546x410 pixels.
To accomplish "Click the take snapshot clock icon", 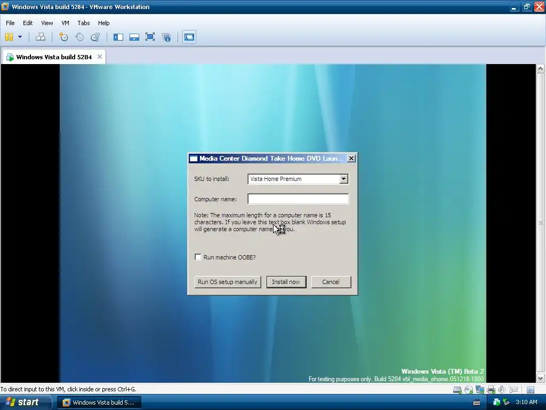I will coord(63,37).
